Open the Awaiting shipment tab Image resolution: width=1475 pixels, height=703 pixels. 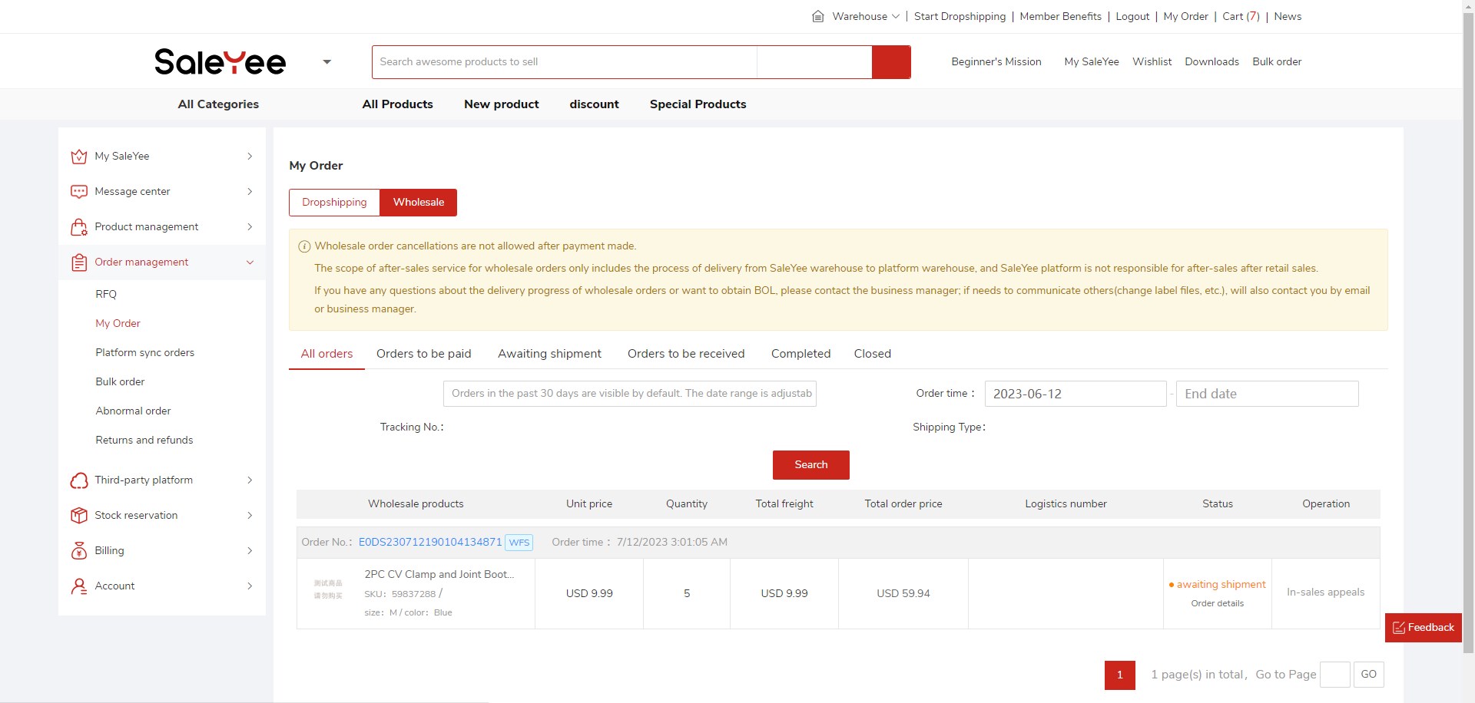pyautogui.click(x=549, y=354)
